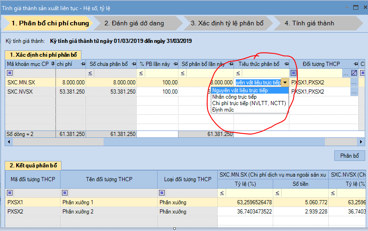The height and width of the screenshot is (231, 368).
Task: Choose Định mức option in dropdown list
Action: coord(223,110)
